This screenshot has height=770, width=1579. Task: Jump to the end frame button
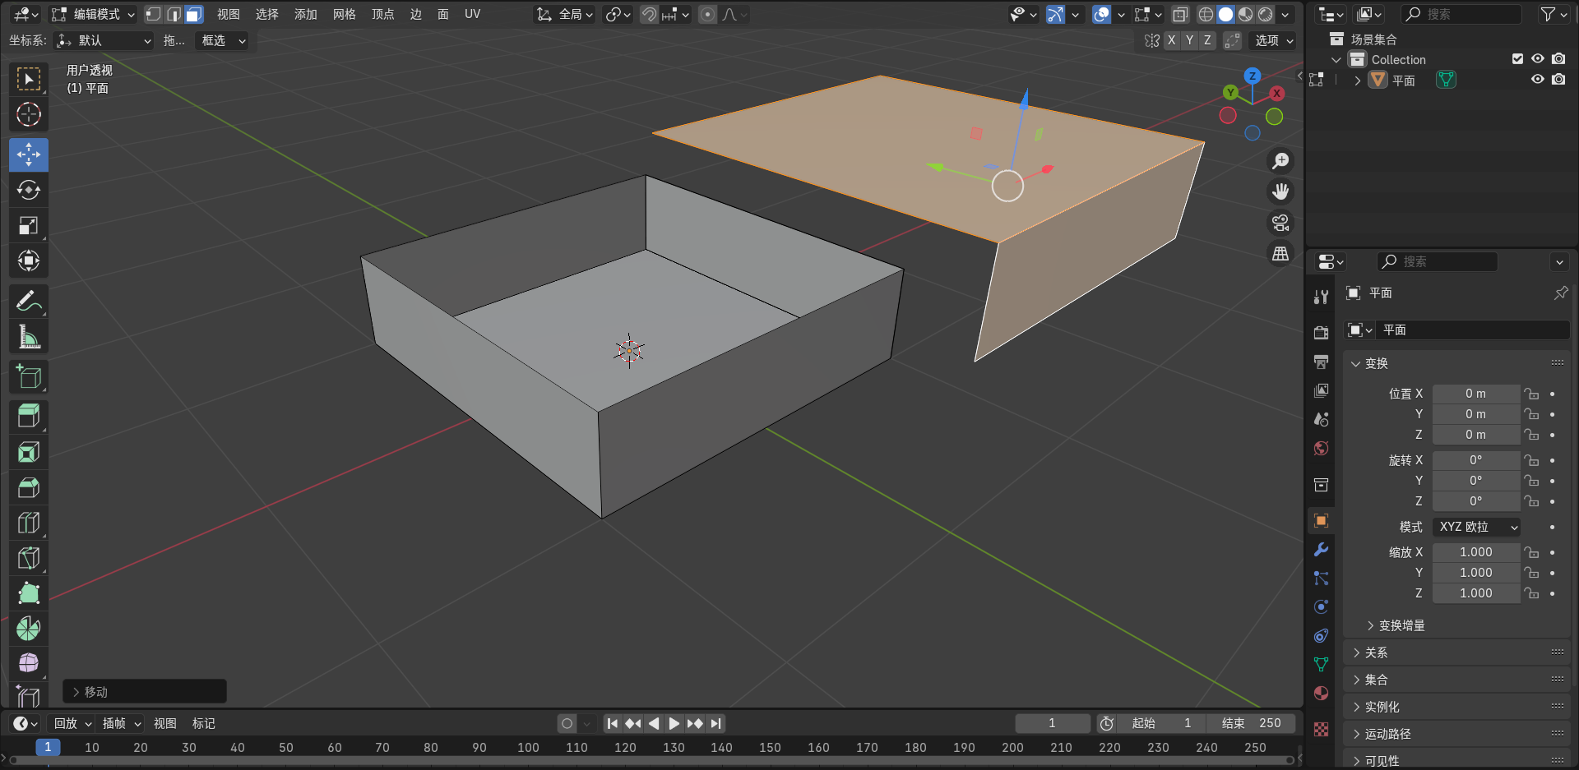pyautogui.click(x=715, y=723)
